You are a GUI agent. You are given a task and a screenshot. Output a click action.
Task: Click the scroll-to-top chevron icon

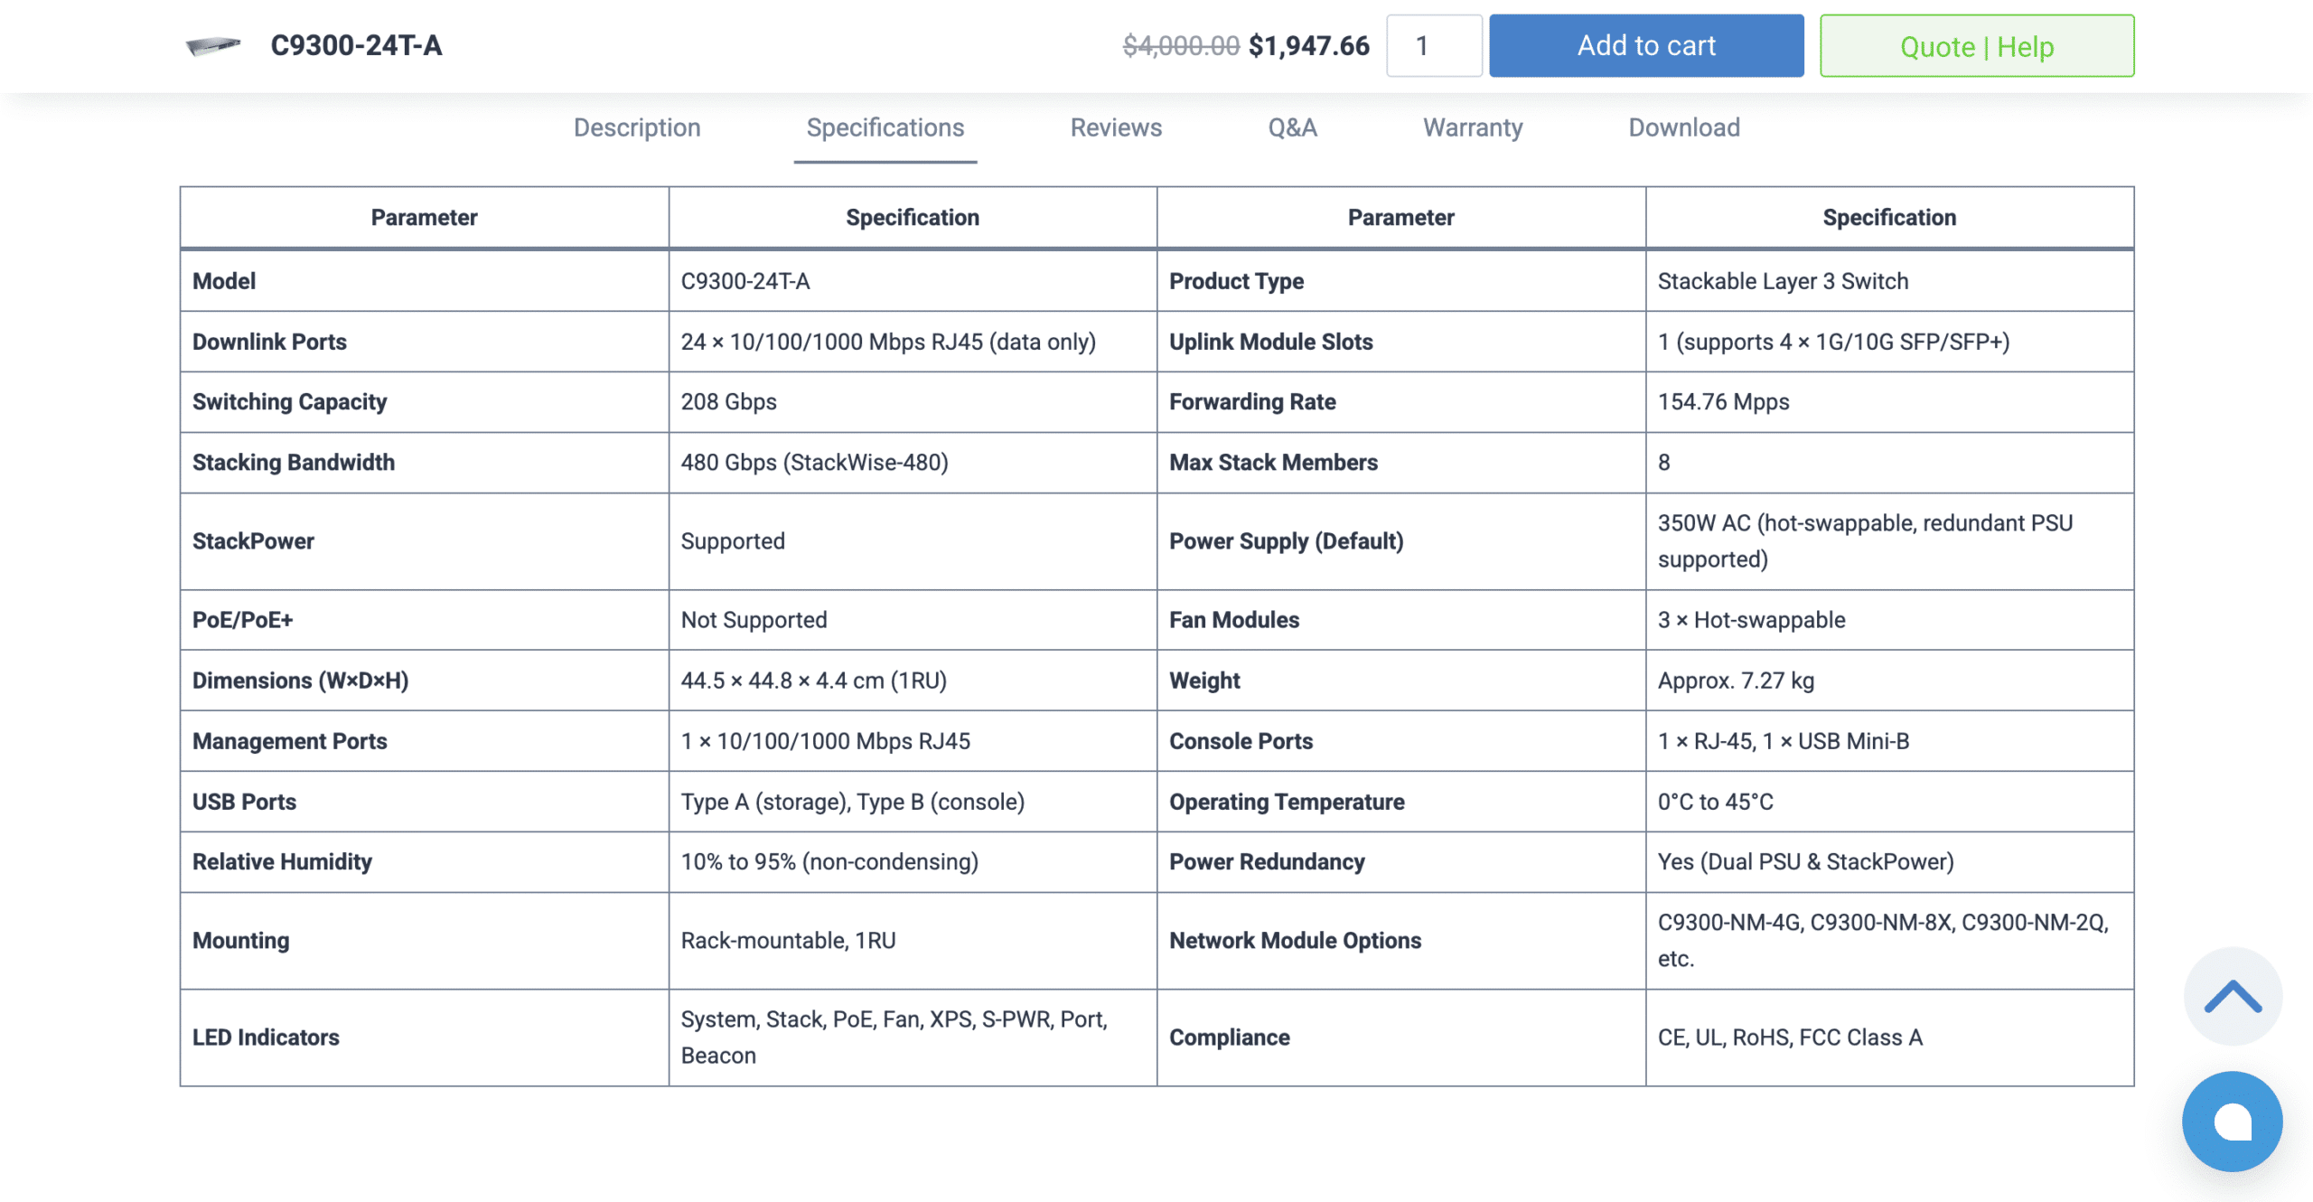pos(2232,996)
